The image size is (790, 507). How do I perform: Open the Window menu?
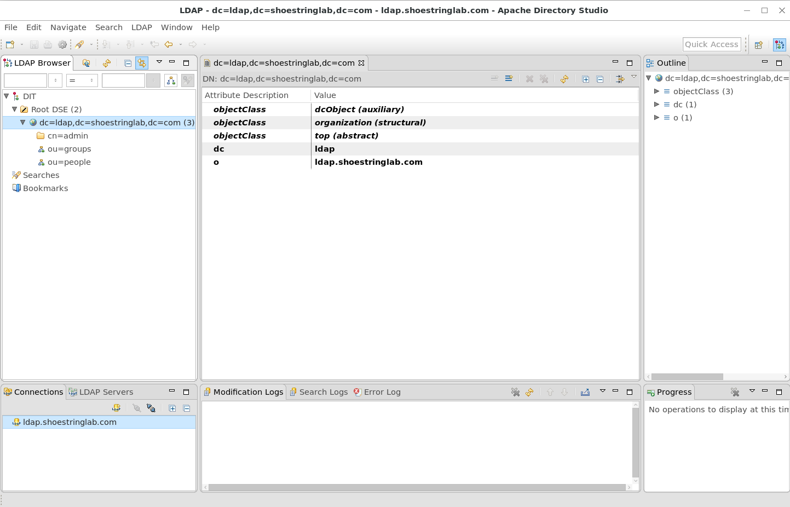point(177,27)
